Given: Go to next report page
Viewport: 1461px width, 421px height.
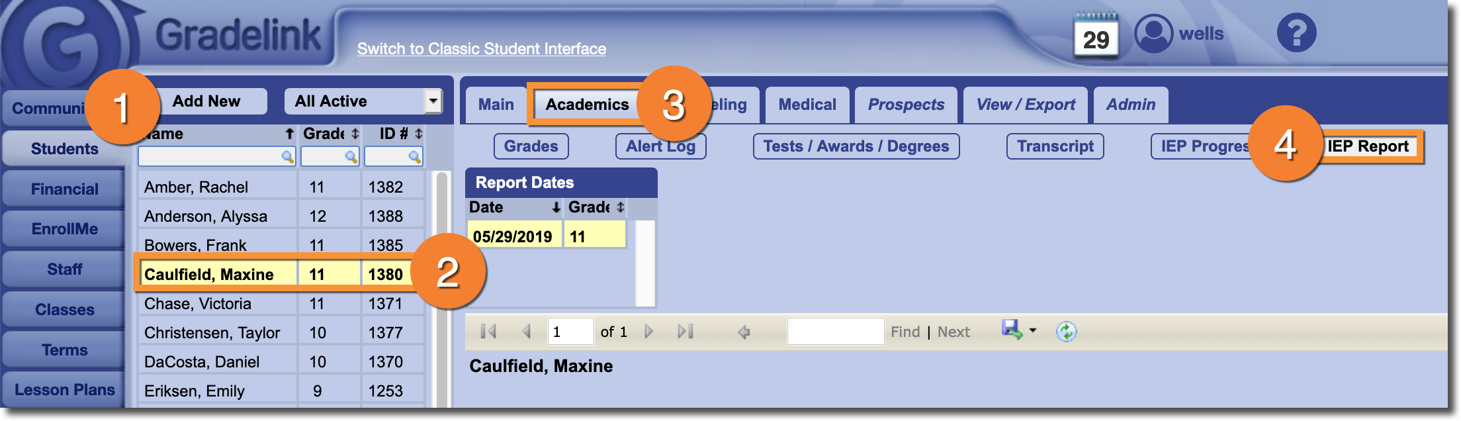Looking at the screenshot, I should pos(648,332).
